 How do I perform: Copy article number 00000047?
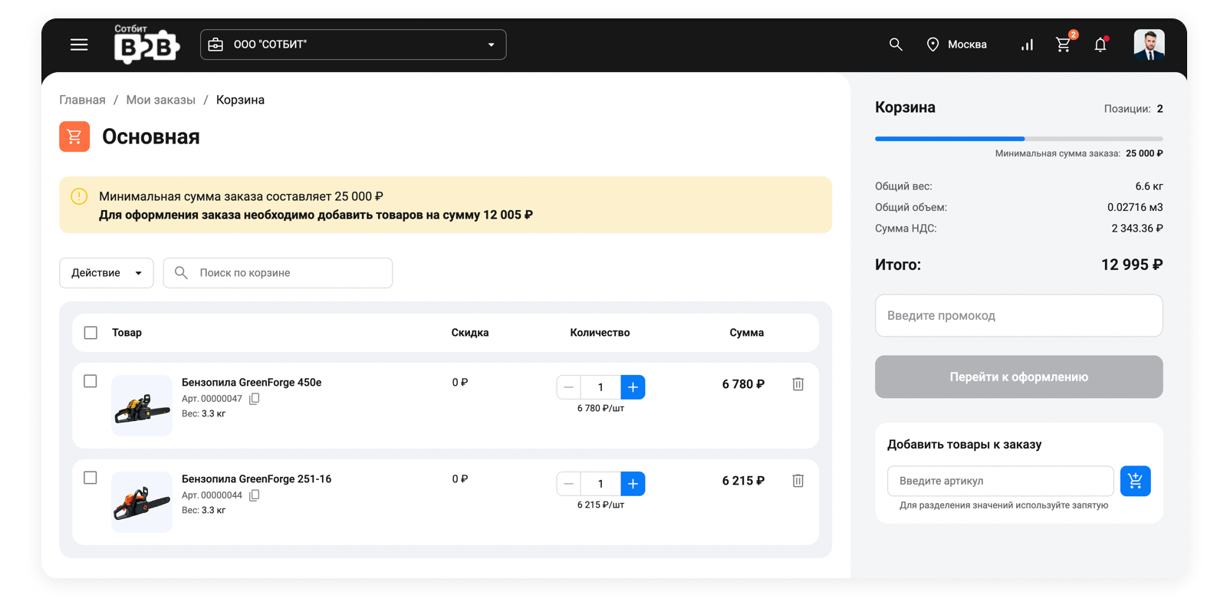coord(255,399)
